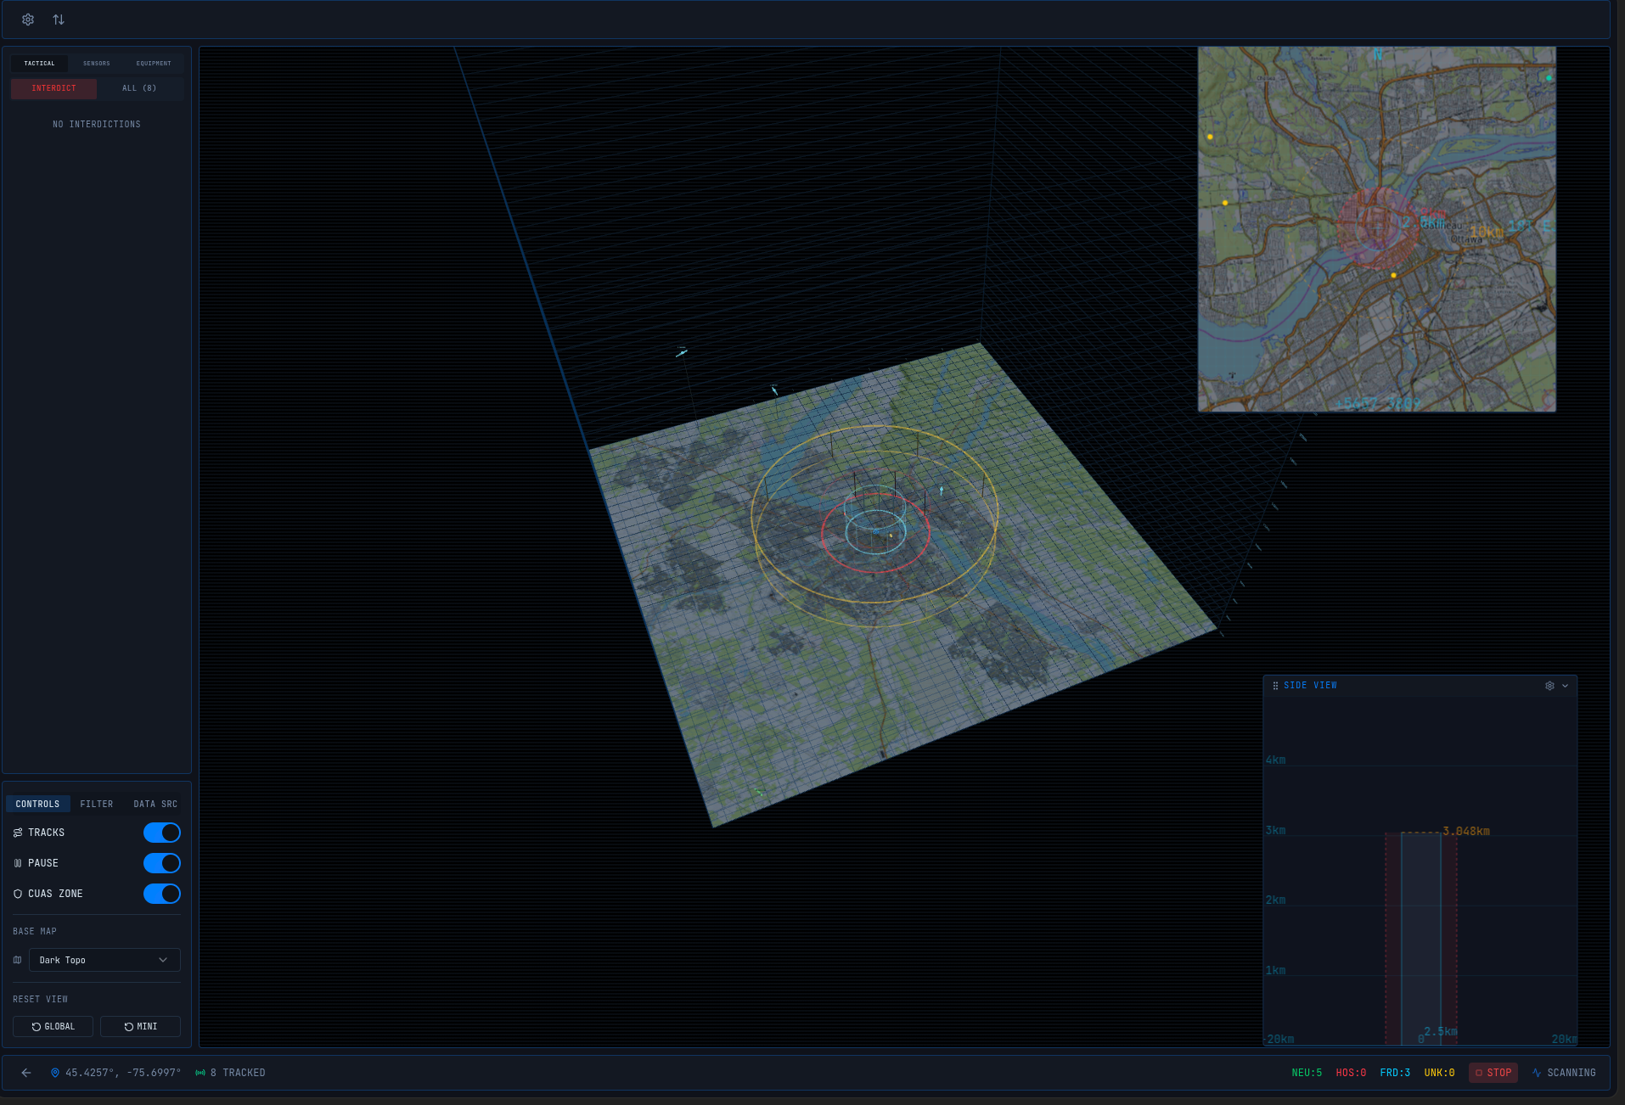Open the DATA SRC tab

coord(155,804)
